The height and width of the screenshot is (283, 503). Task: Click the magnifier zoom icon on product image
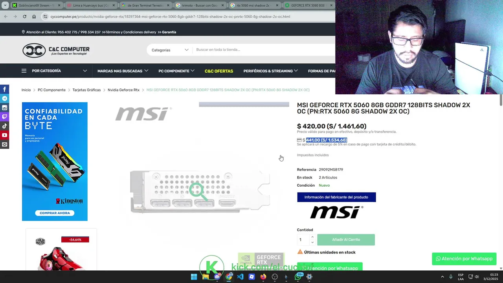(198, 191)
